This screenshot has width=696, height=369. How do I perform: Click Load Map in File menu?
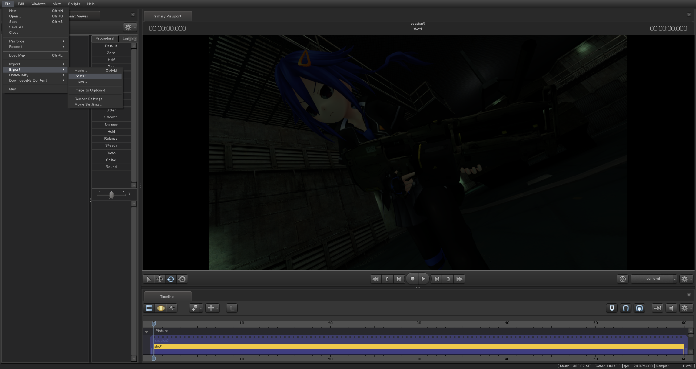36,56
